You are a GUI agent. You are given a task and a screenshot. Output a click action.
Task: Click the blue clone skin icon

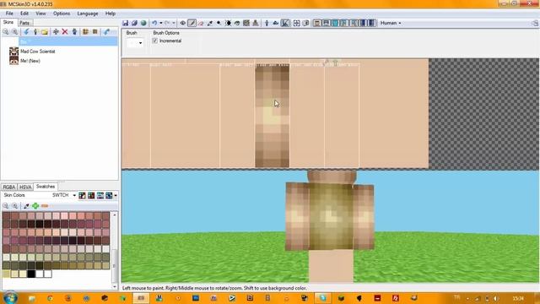74,32
